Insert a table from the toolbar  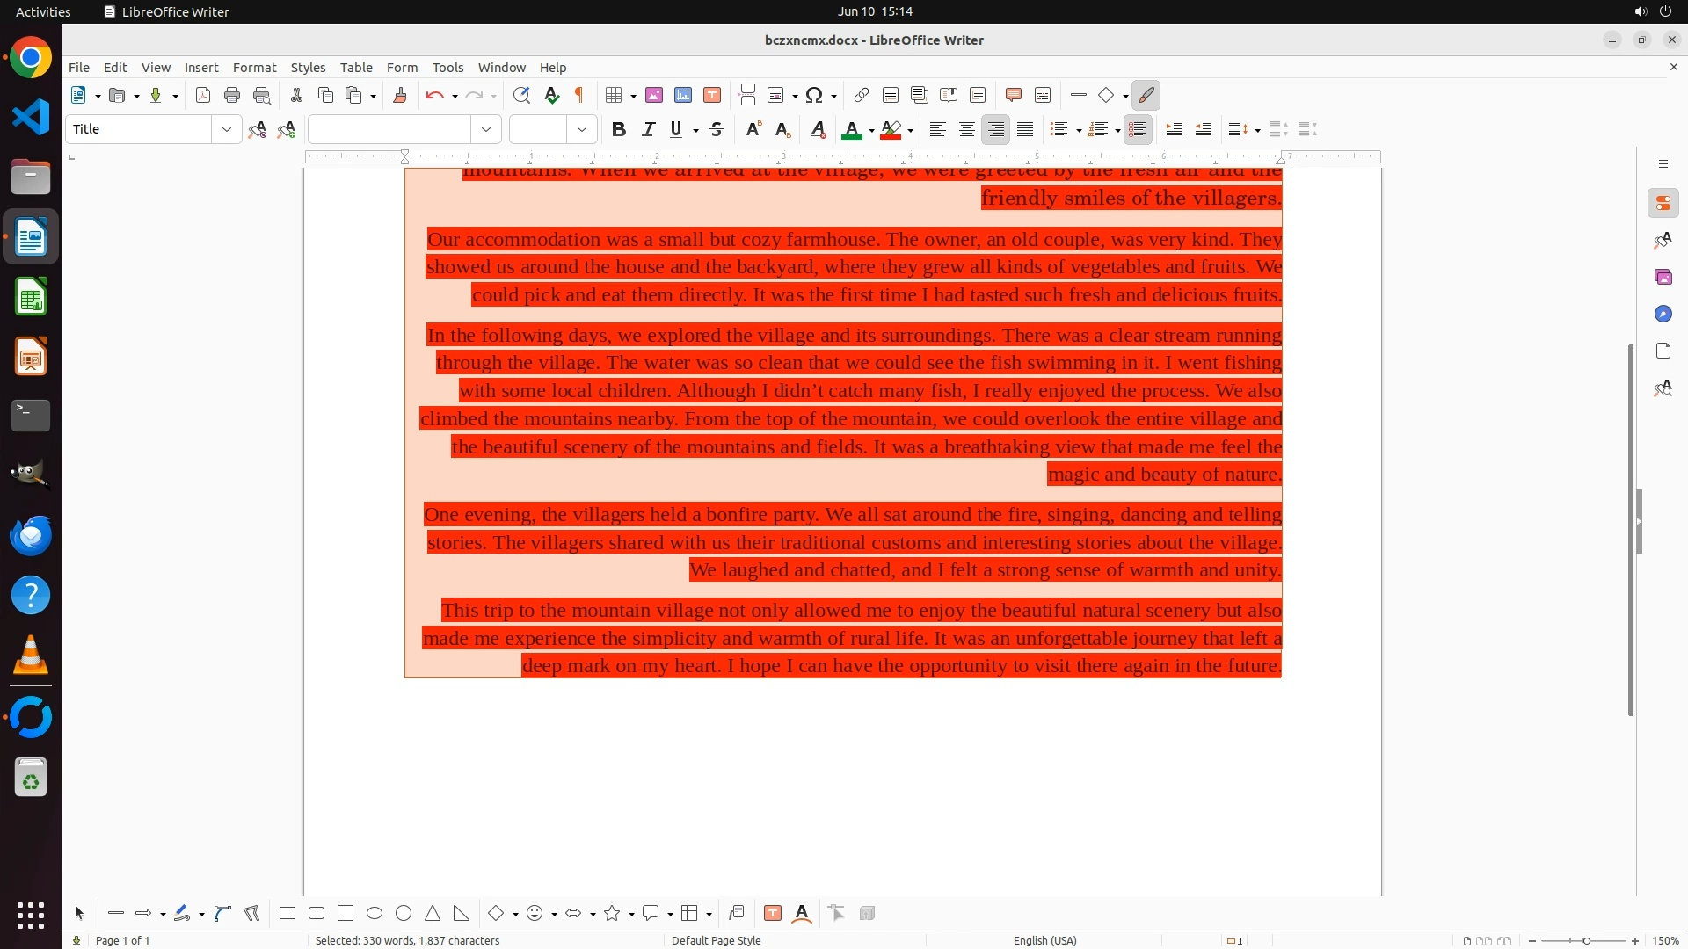click(615, 96)
